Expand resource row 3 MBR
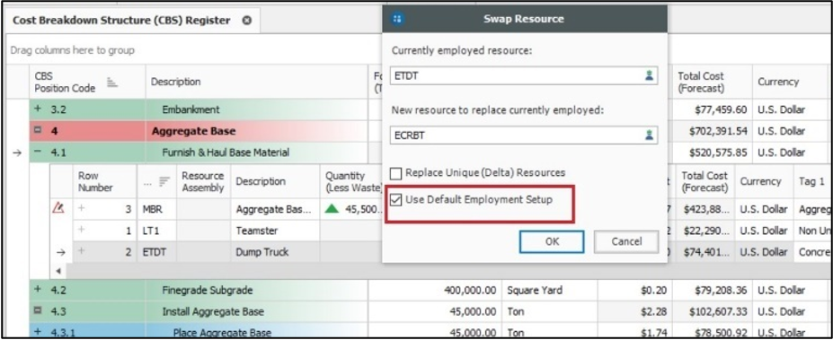 81,209
